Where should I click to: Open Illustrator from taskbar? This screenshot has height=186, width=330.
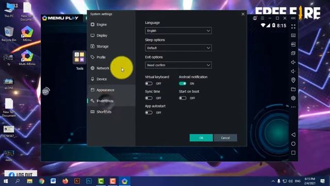(77, 181)
